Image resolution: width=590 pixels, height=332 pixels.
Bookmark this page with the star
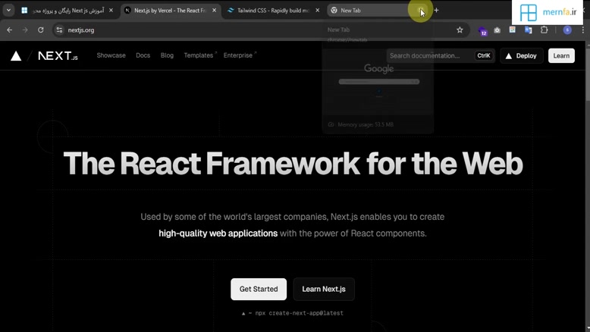point(460,30)
